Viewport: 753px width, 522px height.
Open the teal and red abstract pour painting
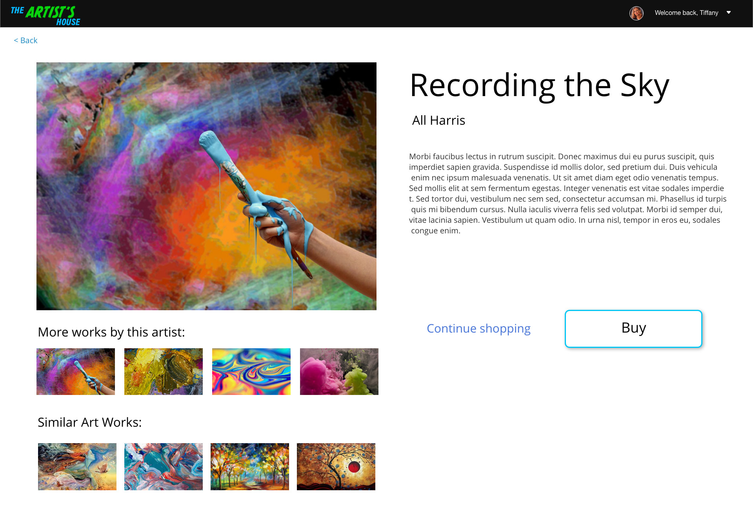(x=164, y=467)
